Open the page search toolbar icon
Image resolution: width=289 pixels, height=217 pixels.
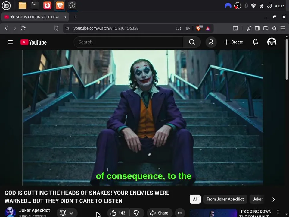click(235, 28)
